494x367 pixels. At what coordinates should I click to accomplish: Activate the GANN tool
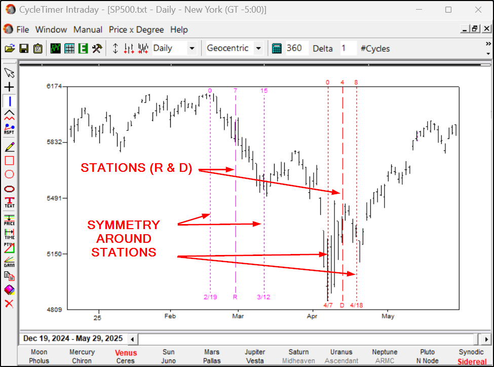coord(9,261)
